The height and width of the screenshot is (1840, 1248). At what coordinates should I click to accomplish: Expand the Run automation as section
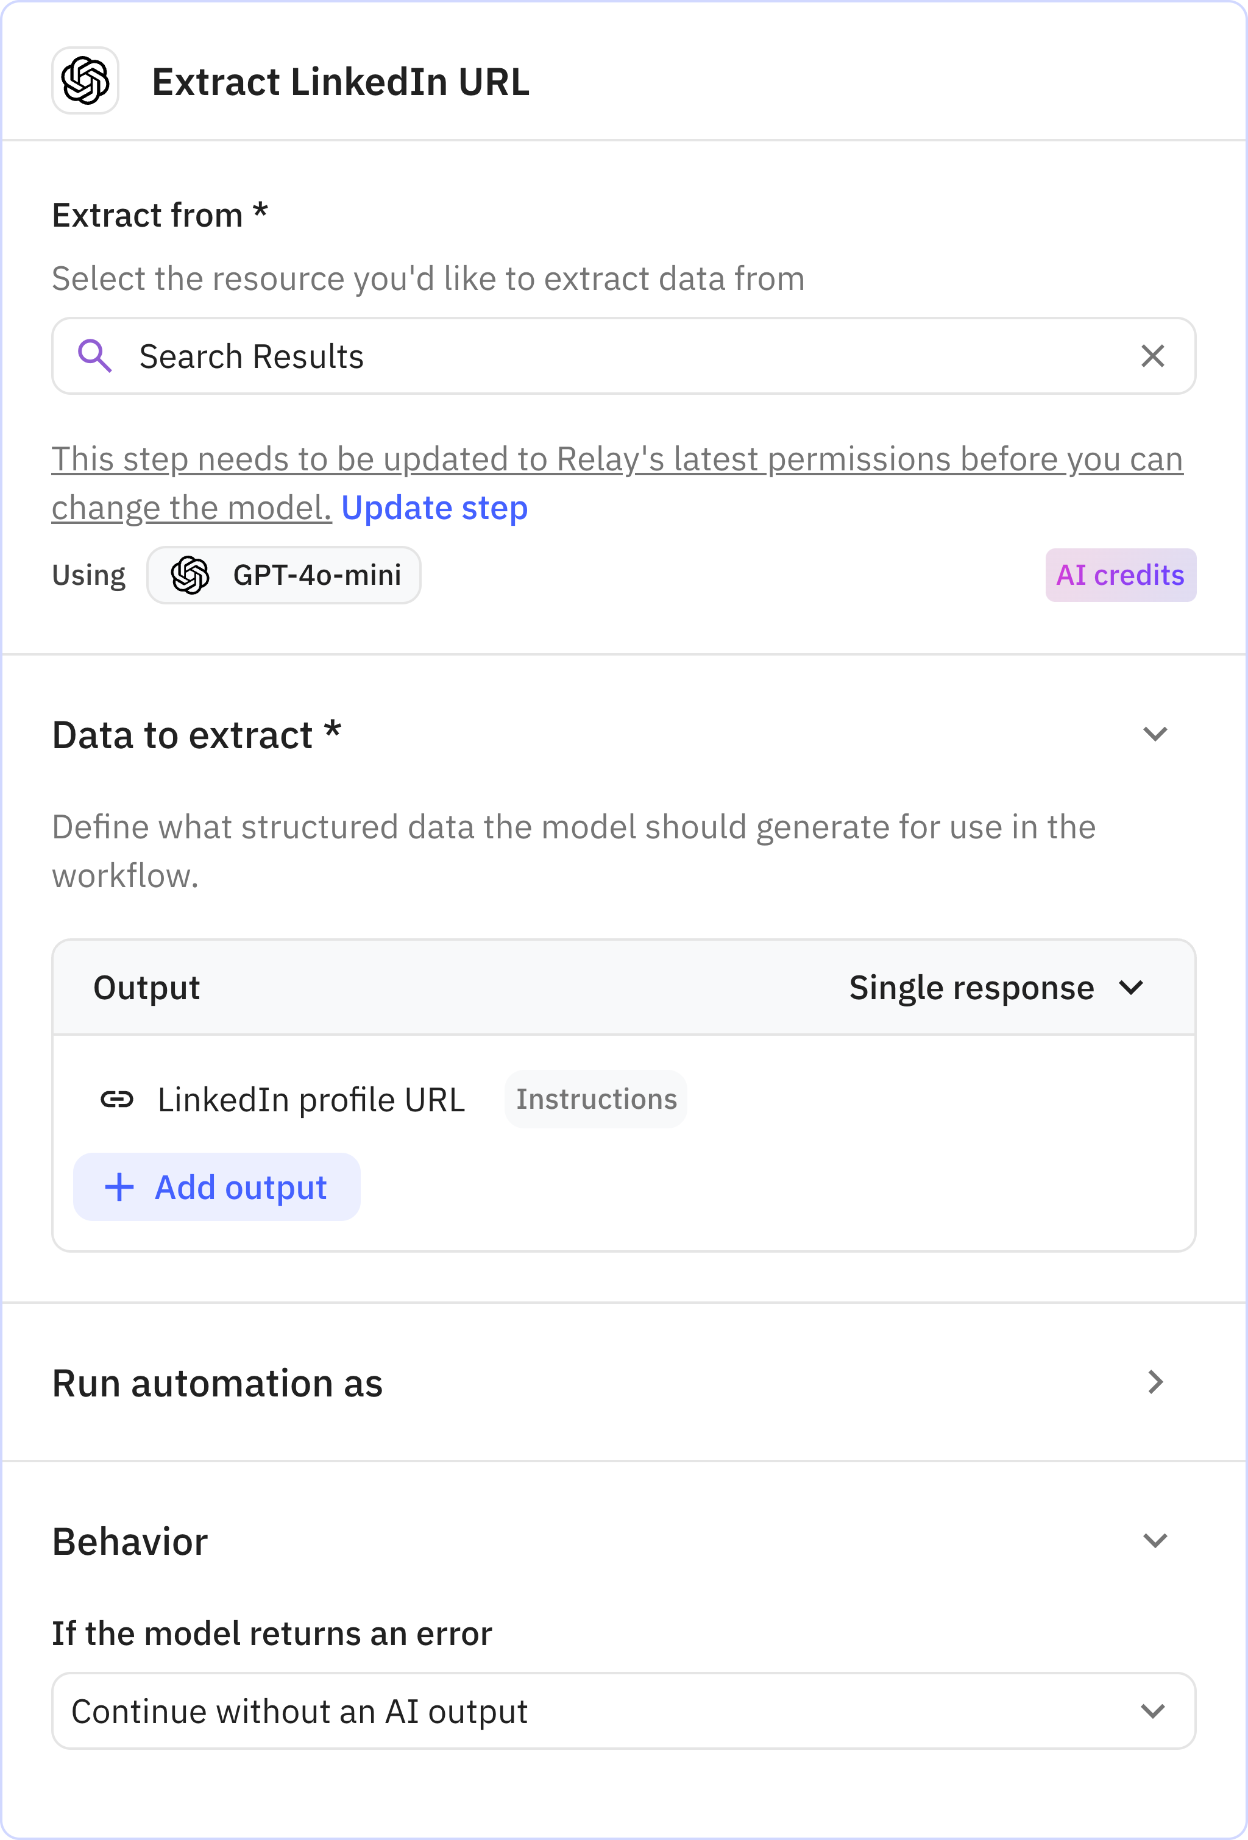click(1155, 1382)
